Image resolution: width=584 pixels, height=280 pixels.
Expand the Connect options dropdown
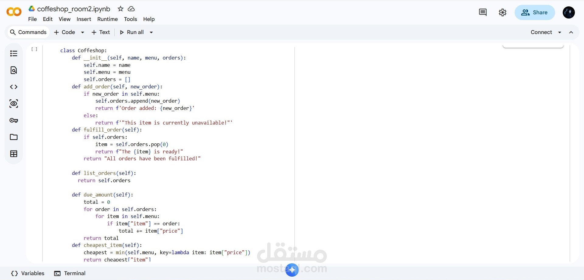pyautogui.click(x=560, y=32)
